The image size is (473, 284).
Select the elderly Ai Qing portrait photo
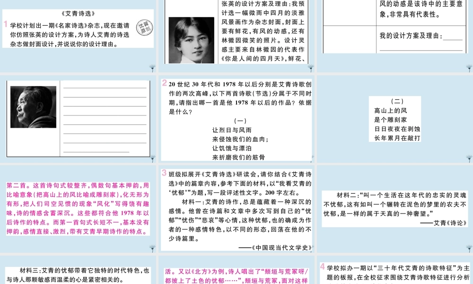coord(33,107)
